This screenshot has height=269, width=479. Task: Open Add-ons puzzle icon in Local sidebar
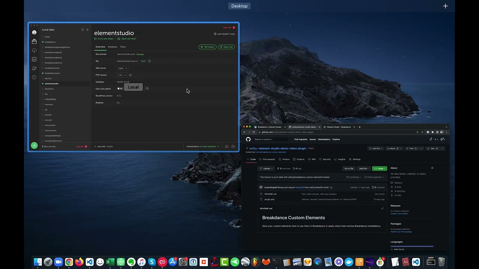pyautogui.click(x=34, y=68)
